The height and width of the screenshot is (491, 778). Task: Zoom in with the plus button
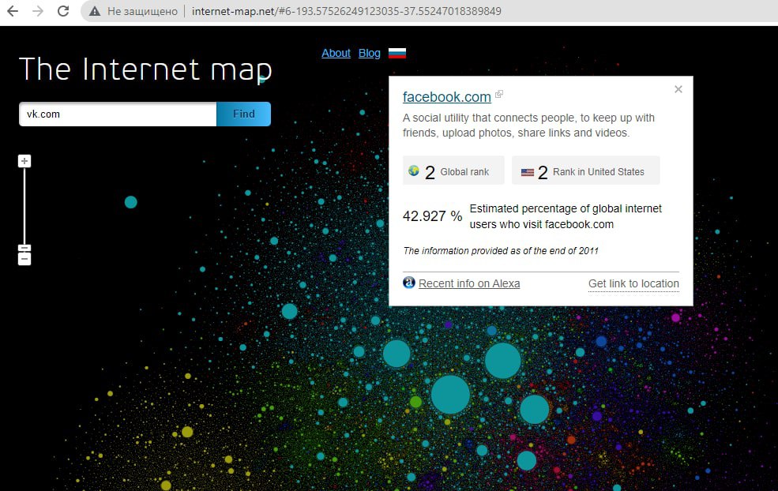24,161
